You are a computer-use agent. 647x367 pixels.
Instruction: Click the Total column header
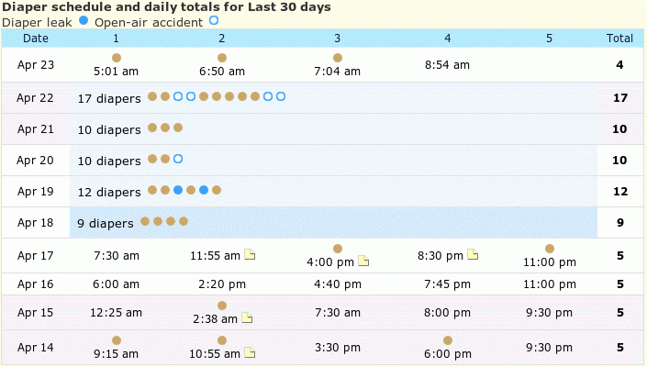[x=619, y=39]
